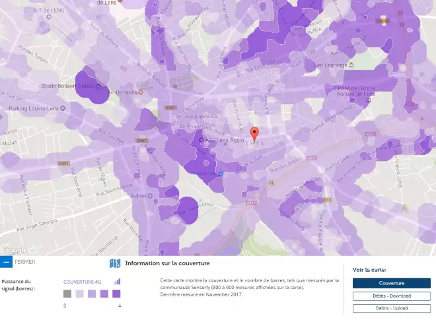Click the grey zero-bar legend swatch

coord(67,294)
